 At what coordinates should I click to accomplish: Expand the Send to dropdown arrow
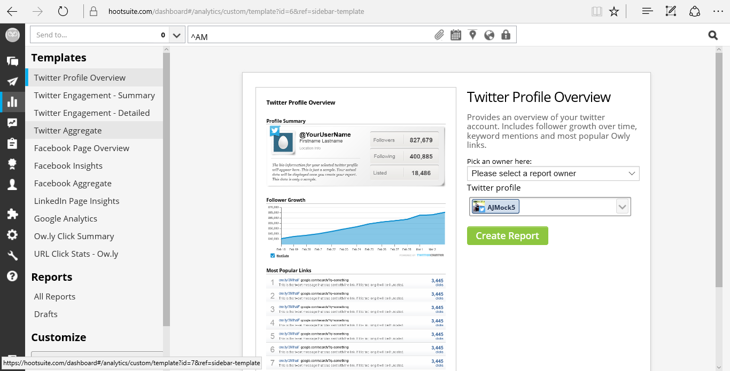click(177, 35)
